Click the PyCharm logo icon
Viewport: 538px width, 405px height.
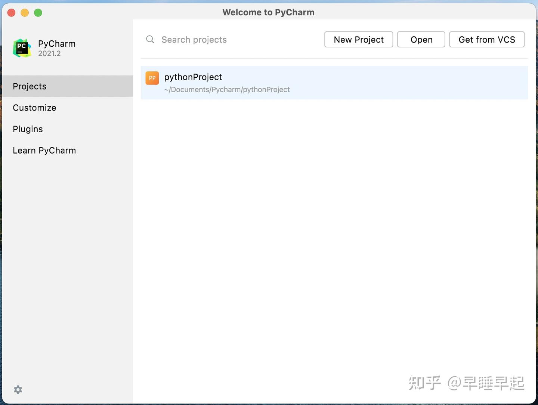(x=22, y=48)
